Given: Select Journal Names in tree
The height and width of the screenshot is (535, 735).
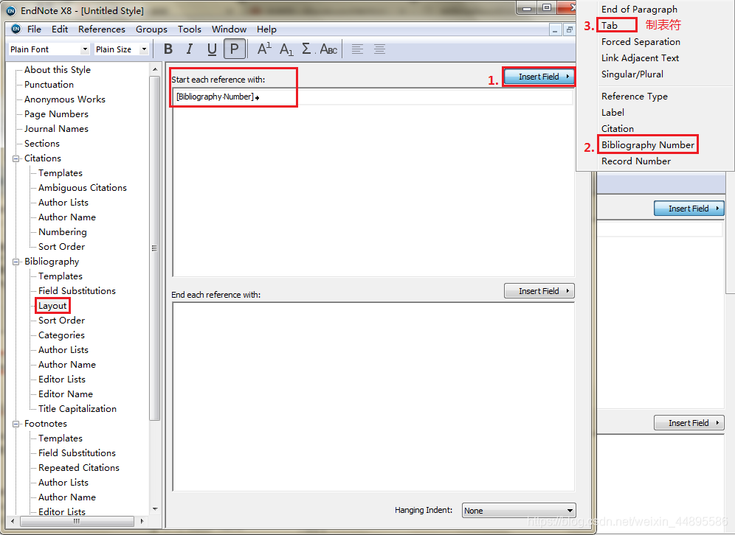Looking at the screenshot, I should coord(56,129).
